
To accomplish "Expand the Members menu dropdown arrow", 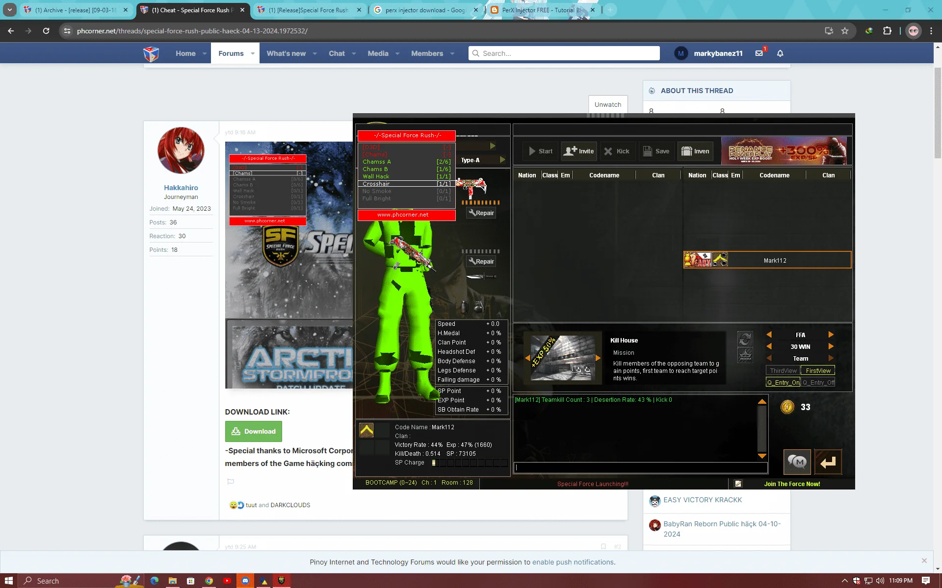I will 452,53.
